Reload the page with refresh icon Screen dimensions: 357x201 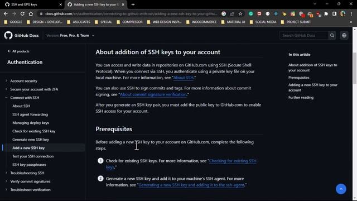click(x=22, y=13)
